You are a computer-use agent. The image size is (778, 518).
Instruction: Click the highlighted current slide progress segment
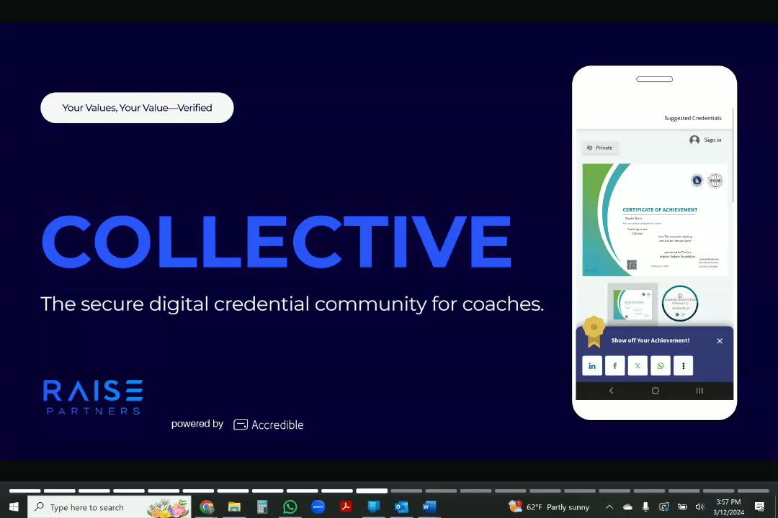point(372,491)
